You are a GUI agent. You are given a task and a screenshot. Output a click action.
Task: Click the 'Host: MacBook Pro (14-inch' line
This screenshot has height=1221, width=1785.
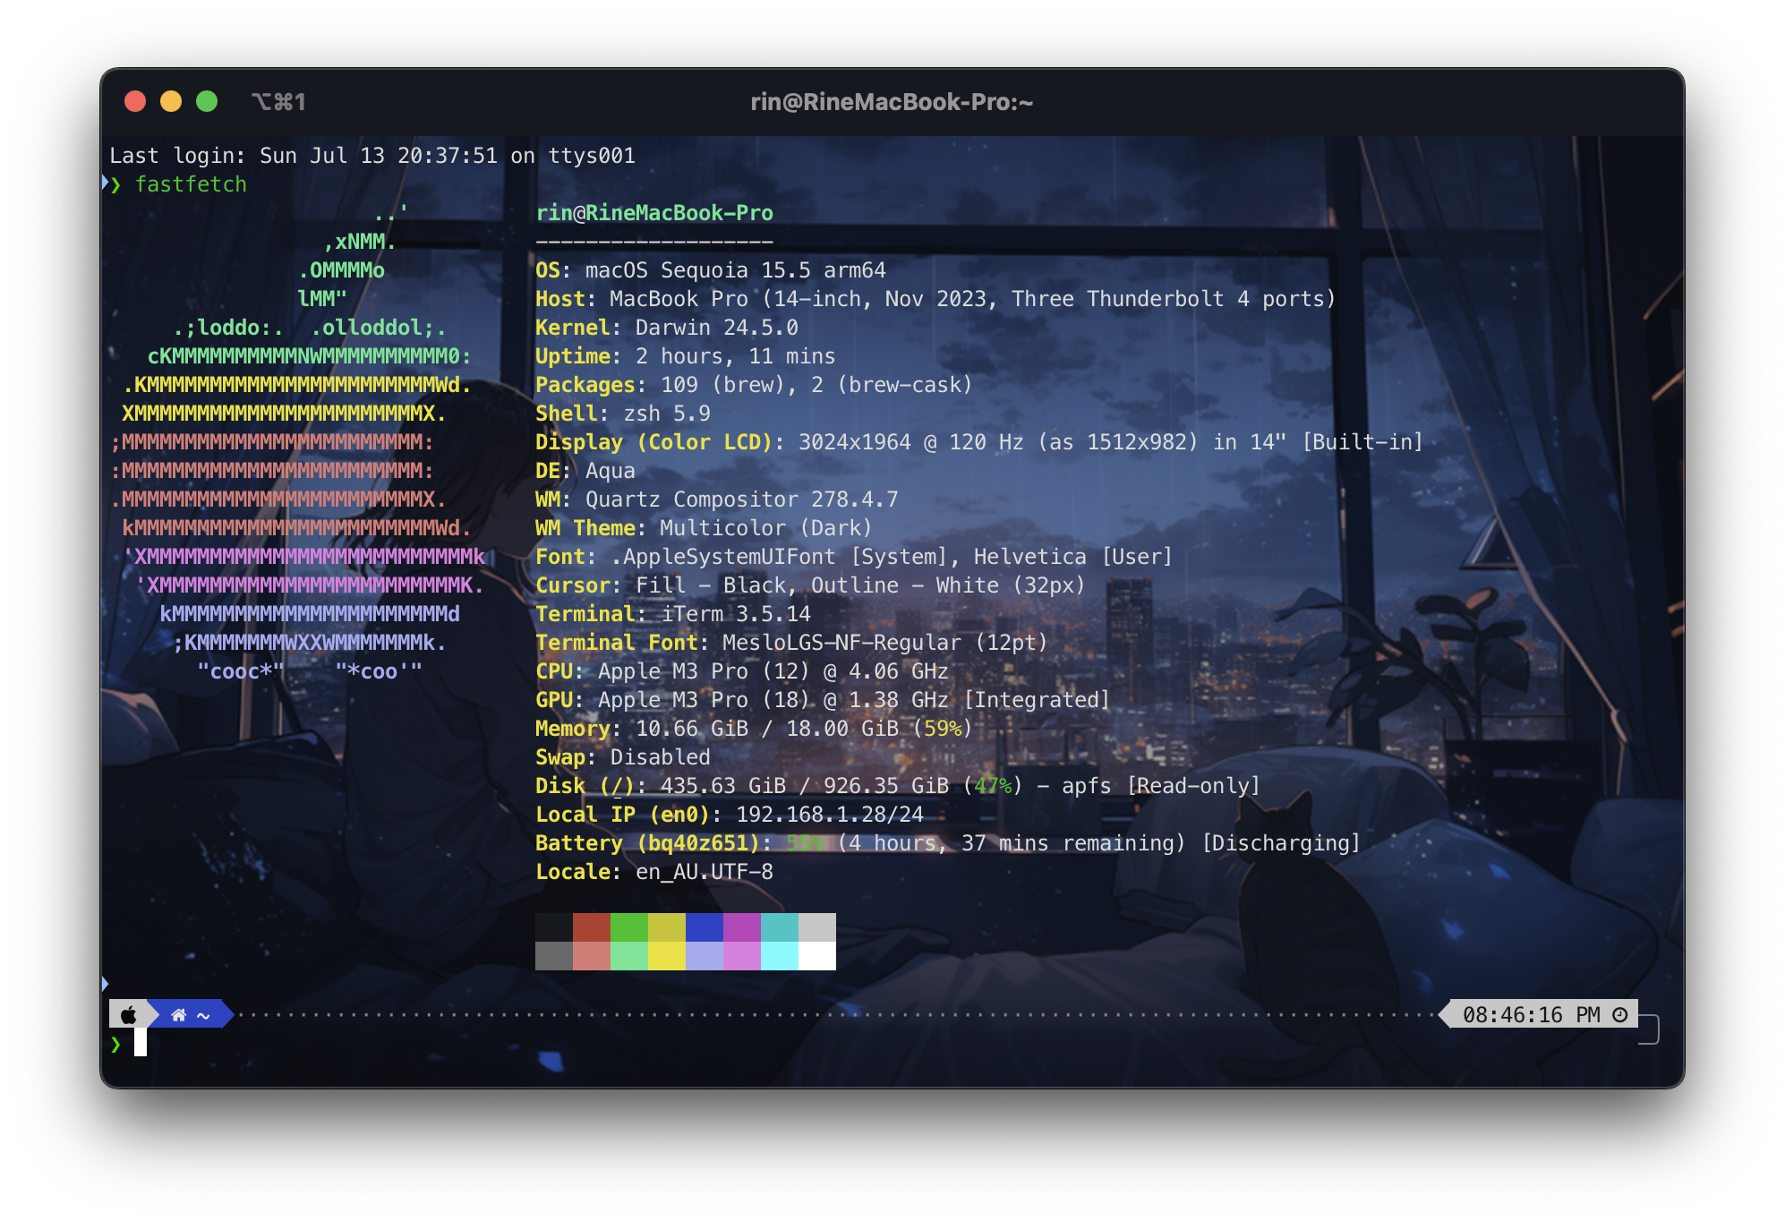(935, 299)
